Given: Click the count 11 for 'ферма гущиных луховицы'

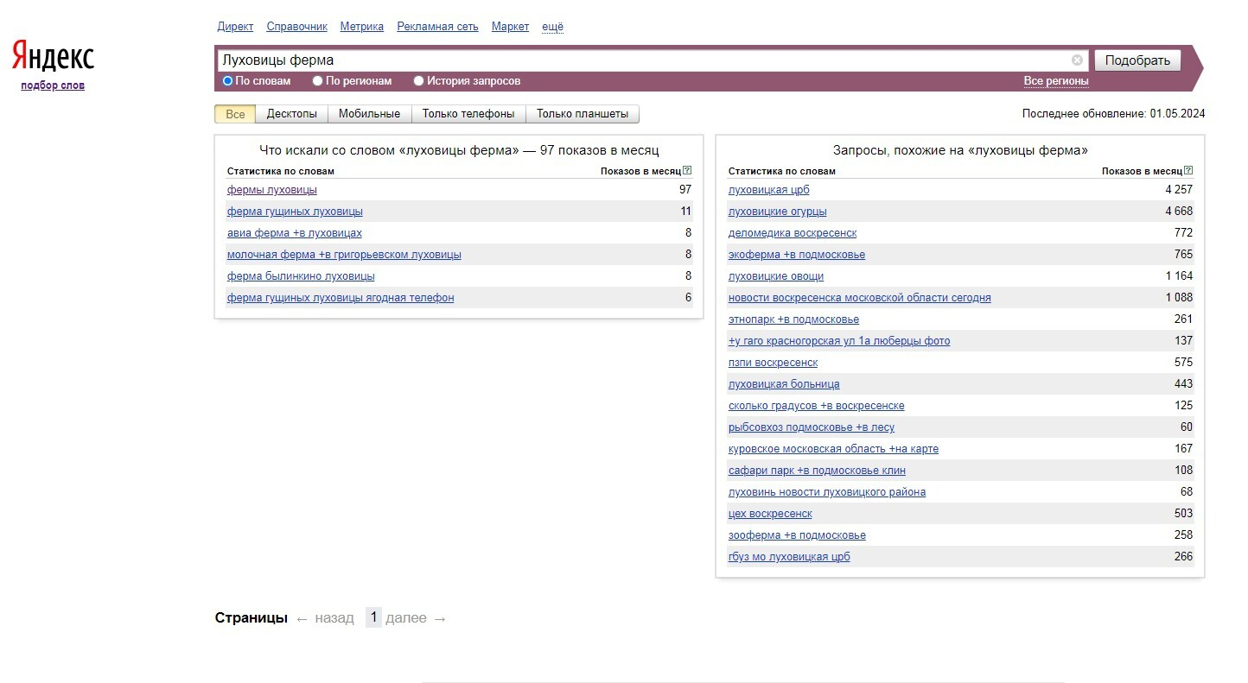Looking at the screenshot, I should pyautogui.click(x=686, y=212).
